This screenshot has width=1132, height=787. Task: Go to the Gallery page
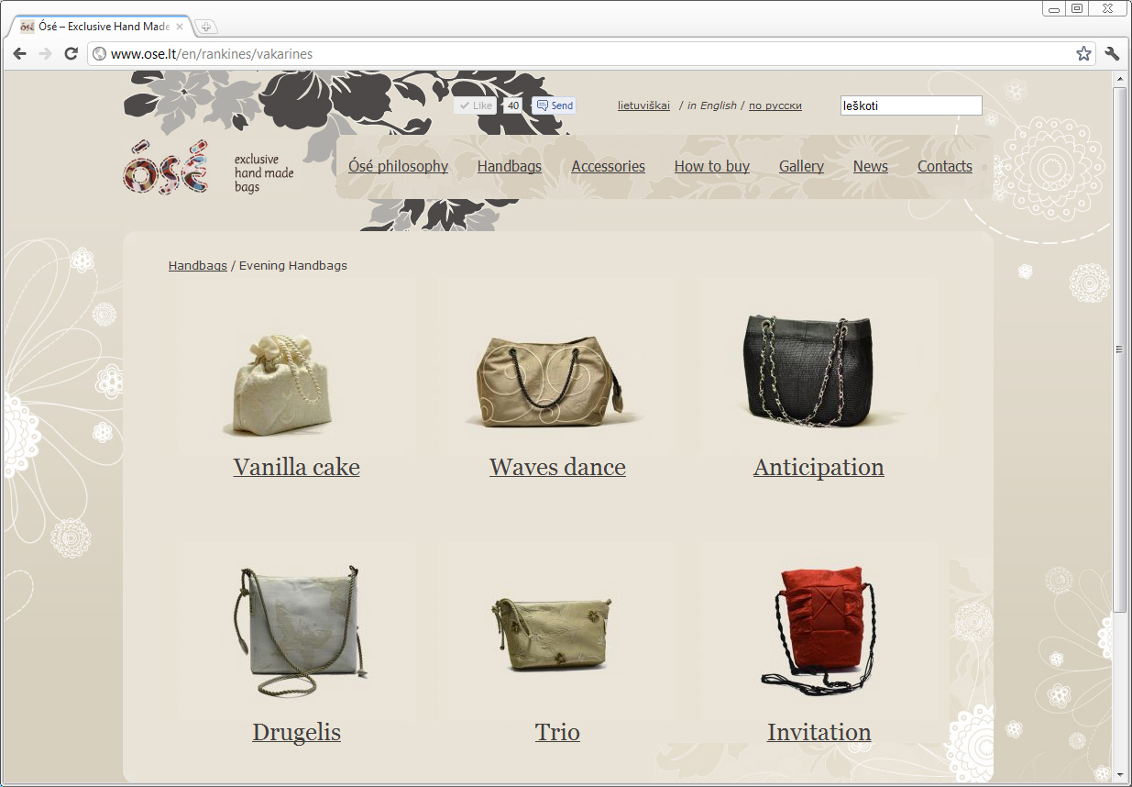[801, 166]
